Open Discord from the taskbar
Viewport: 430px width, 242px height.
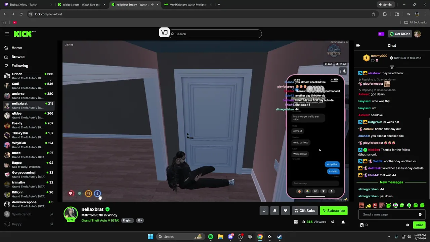pyautogui.click(x=230, y=237)
